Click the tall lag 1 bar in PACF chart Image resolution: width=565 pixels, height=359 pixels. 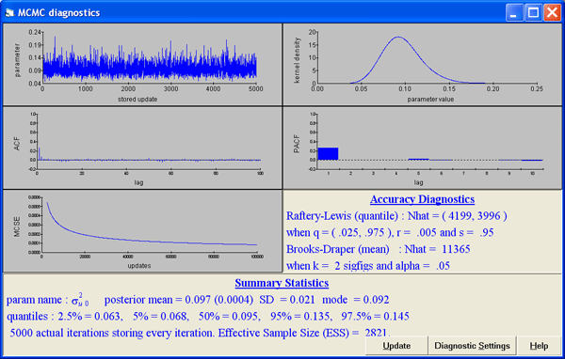(x=328, y=153)
